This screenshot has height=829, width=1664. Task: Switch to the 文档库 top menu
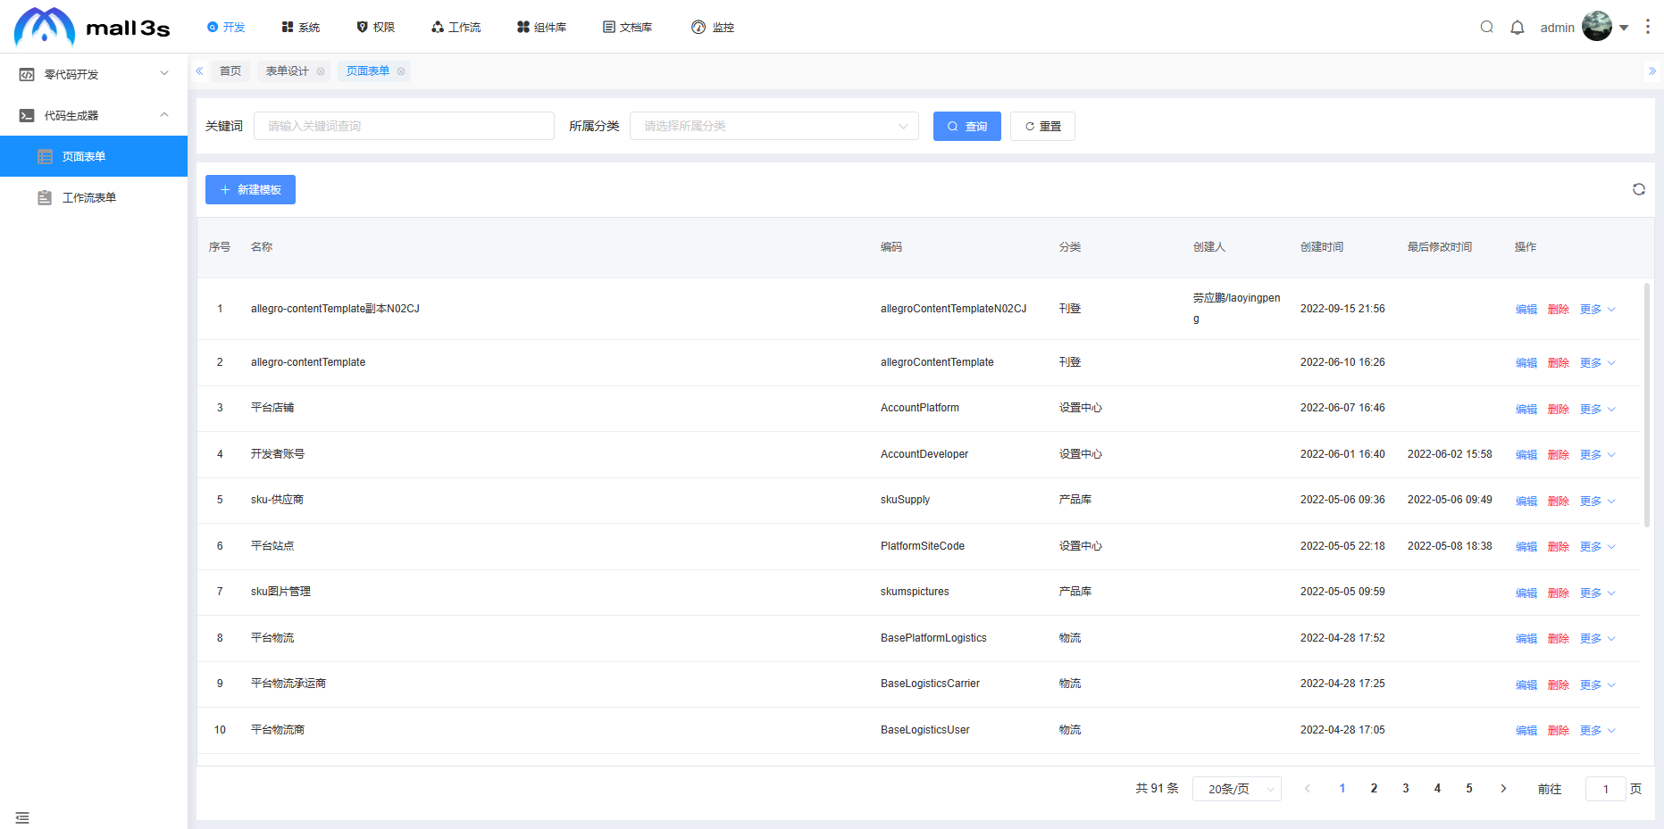[x=628, y=27]
